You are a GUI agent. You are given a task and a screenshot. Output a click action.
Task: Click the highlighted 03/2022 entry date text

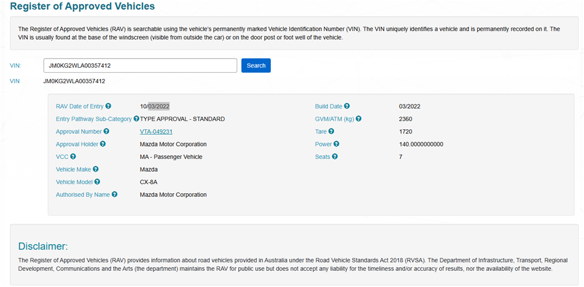[x=158, y=106]
